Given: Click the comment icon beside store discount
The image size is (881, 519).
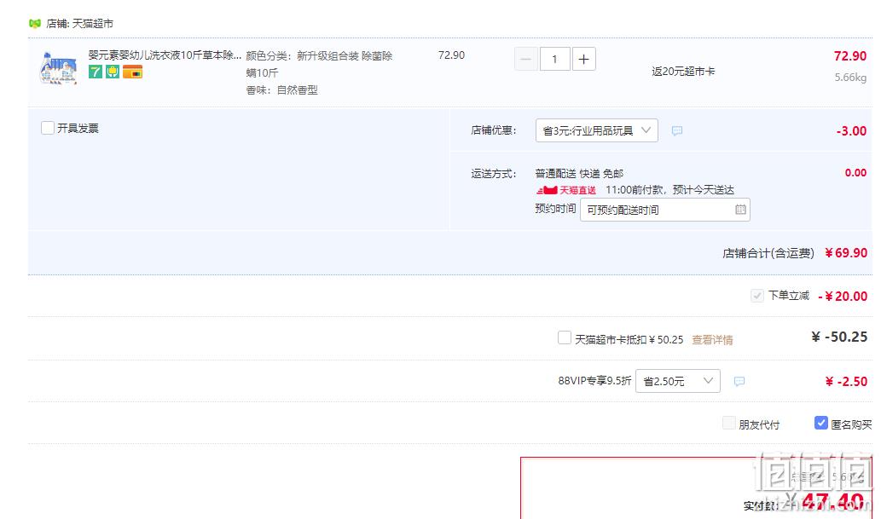Looking at the screenshot, I should tap(677, 131).
